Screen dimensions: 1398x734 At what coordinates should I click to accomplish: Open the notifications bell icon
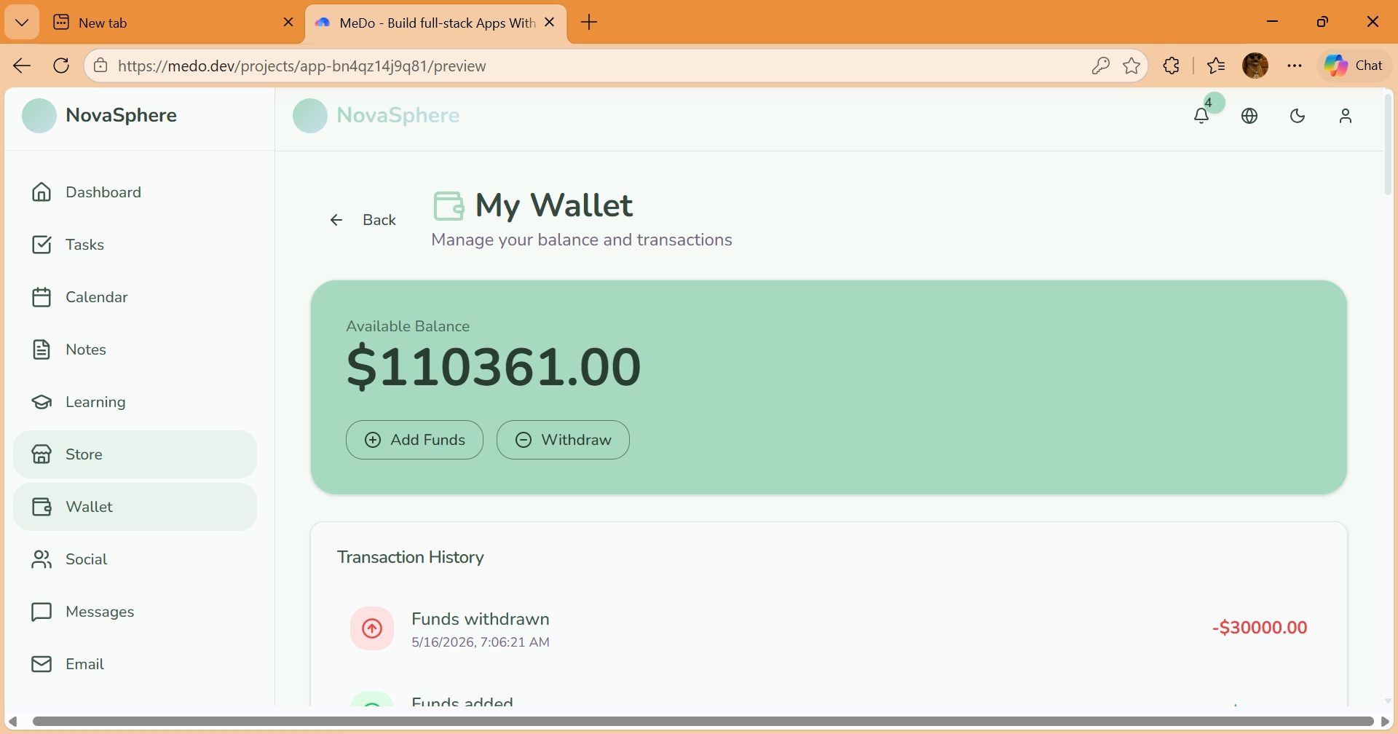pyautogui.click(x=1201, y=116)
